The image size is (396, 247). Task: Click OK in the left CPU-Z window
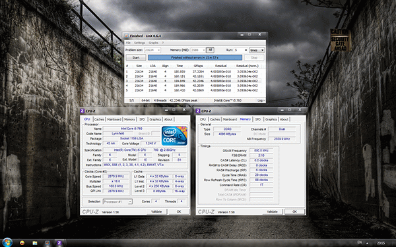click(179, 211)
